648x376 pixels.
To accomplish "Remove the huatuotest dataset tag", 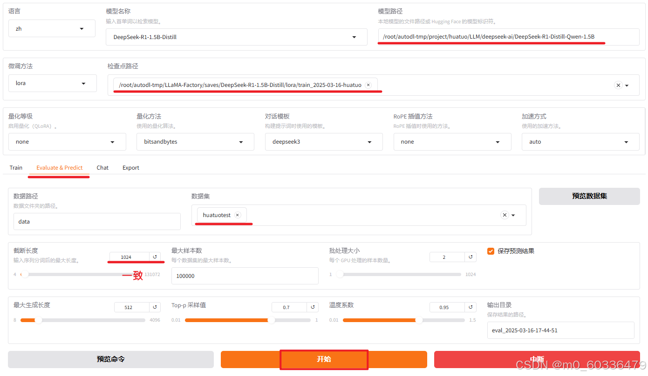I will click(237, 215).
